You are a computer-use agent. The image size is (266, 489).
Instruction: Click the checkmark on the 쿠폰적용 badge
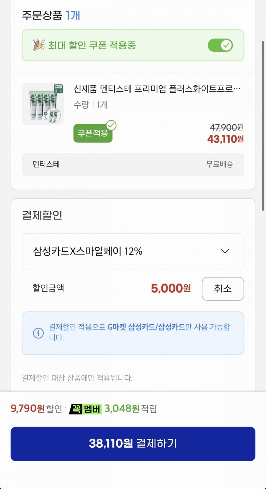111,125
